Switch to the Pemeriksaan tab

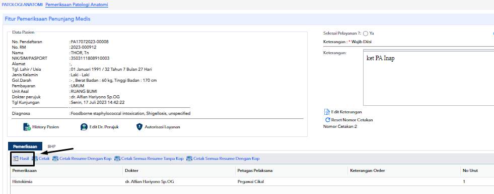(x=25, y=146)
